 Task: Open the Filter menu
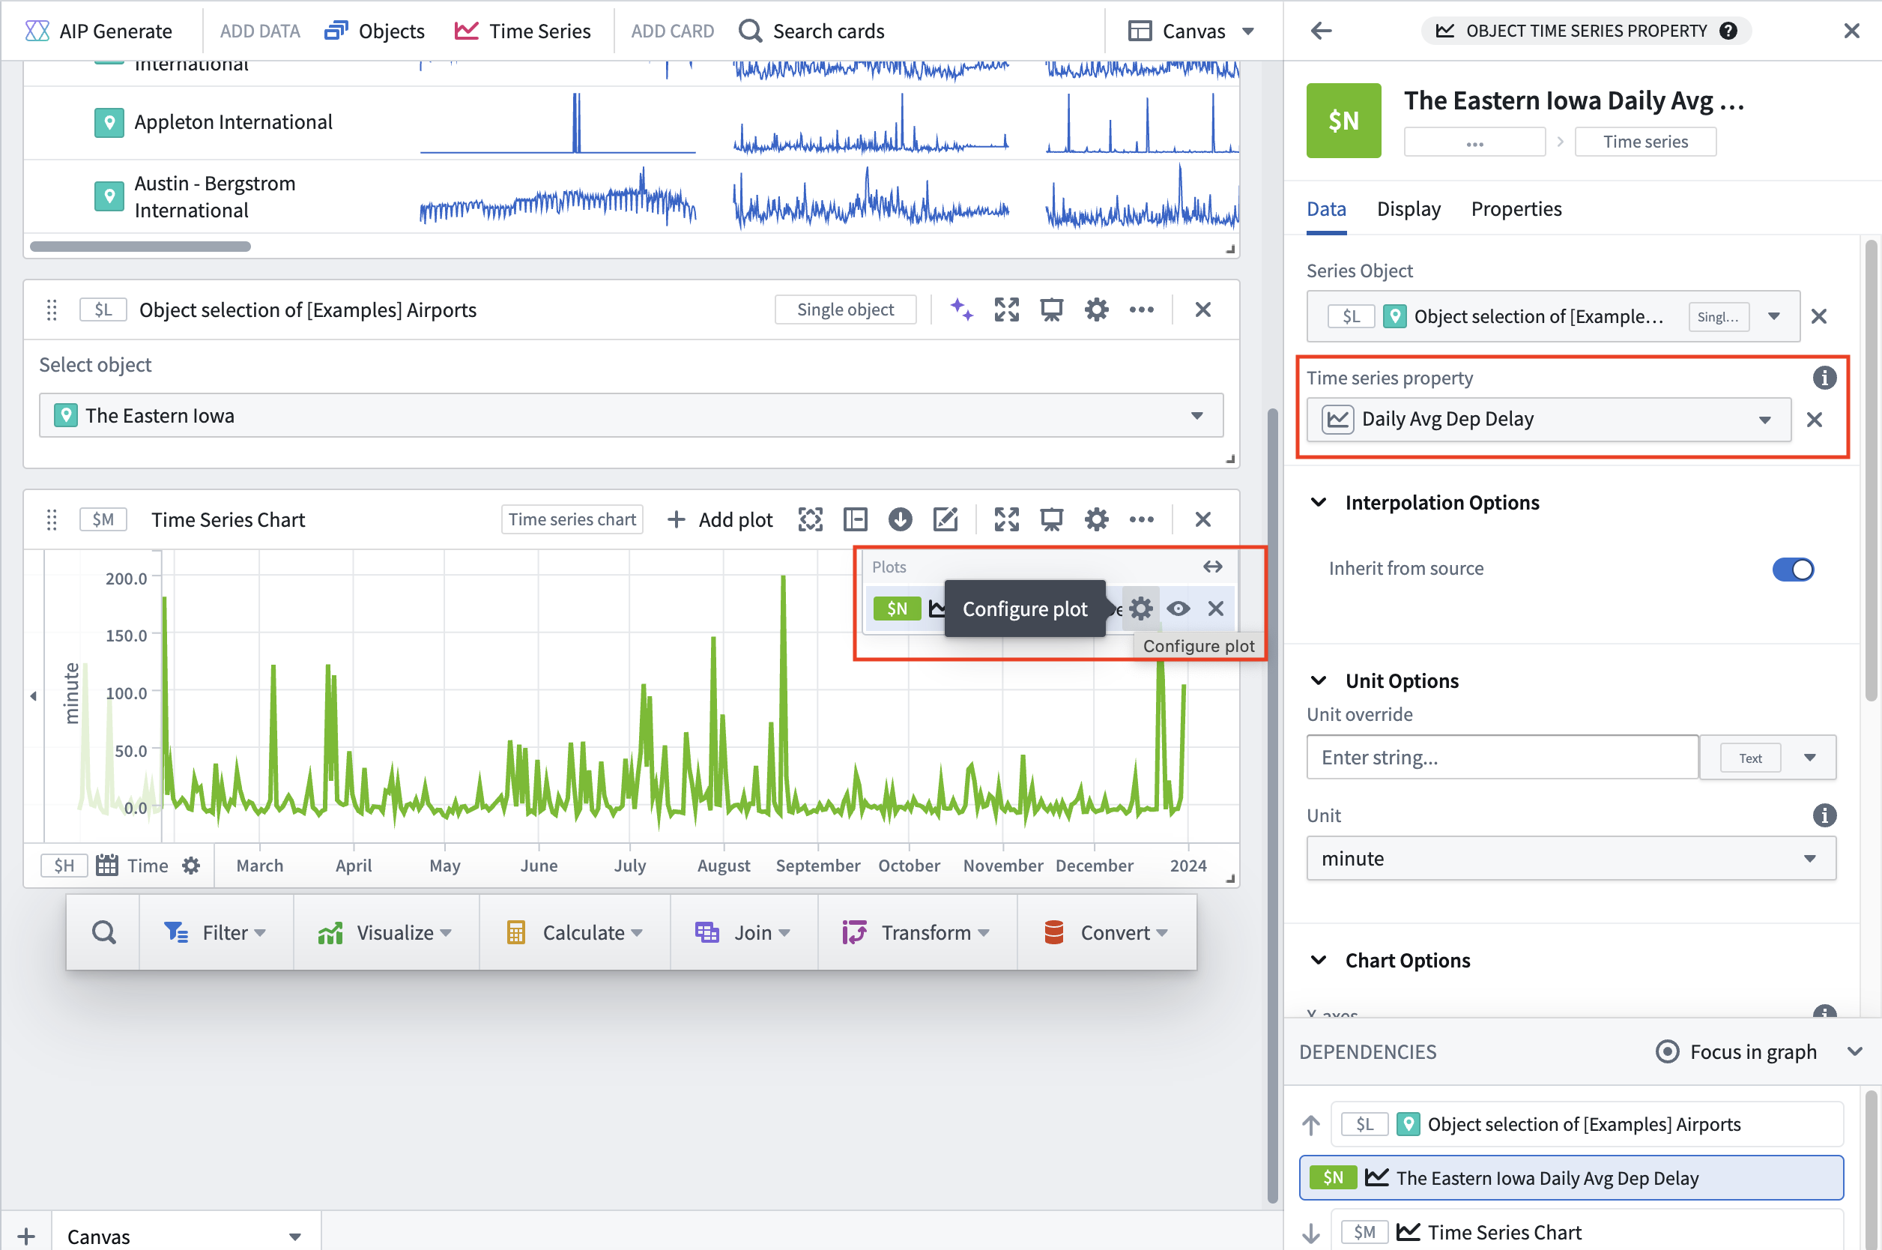click(215, 932)
